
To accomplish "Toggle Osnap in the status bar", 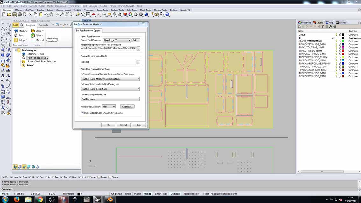I will click(x=148, y=194).
